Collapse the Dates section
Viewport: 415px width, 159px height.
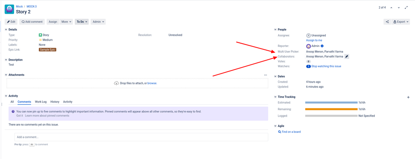click(275, 76)
